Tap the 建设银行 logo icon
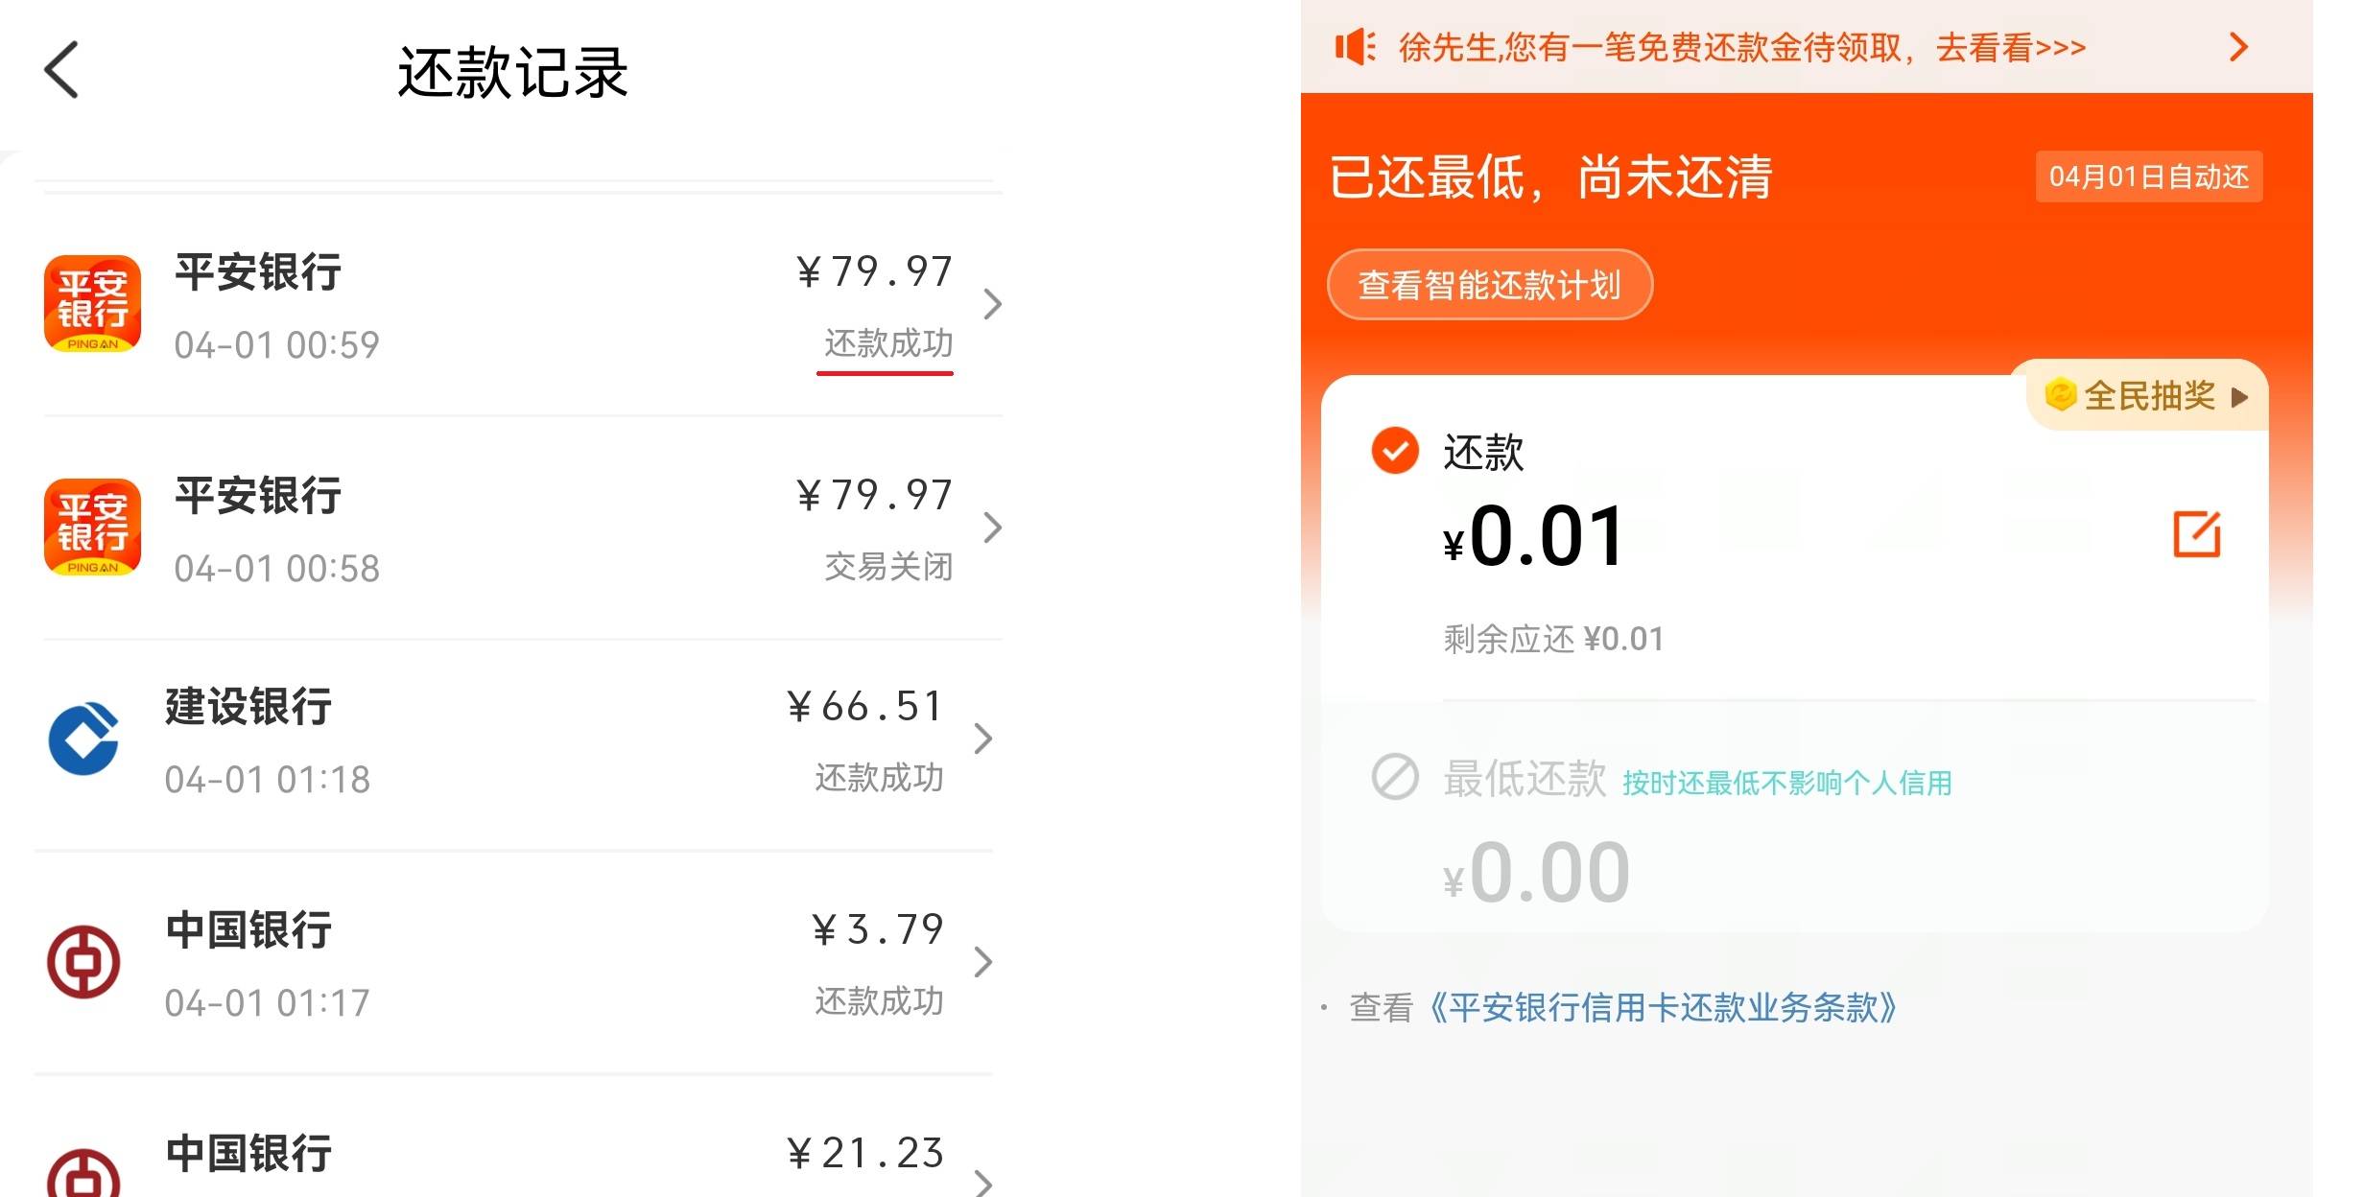The height and width of the screenshot is (1197, 2364). pyautogui.click(x=83, y=739)
